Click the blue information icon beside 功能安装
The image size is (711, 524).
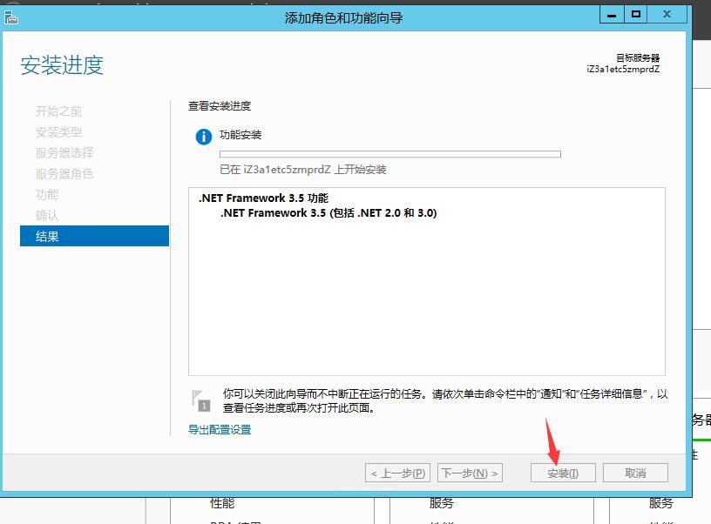coord(204,137)
